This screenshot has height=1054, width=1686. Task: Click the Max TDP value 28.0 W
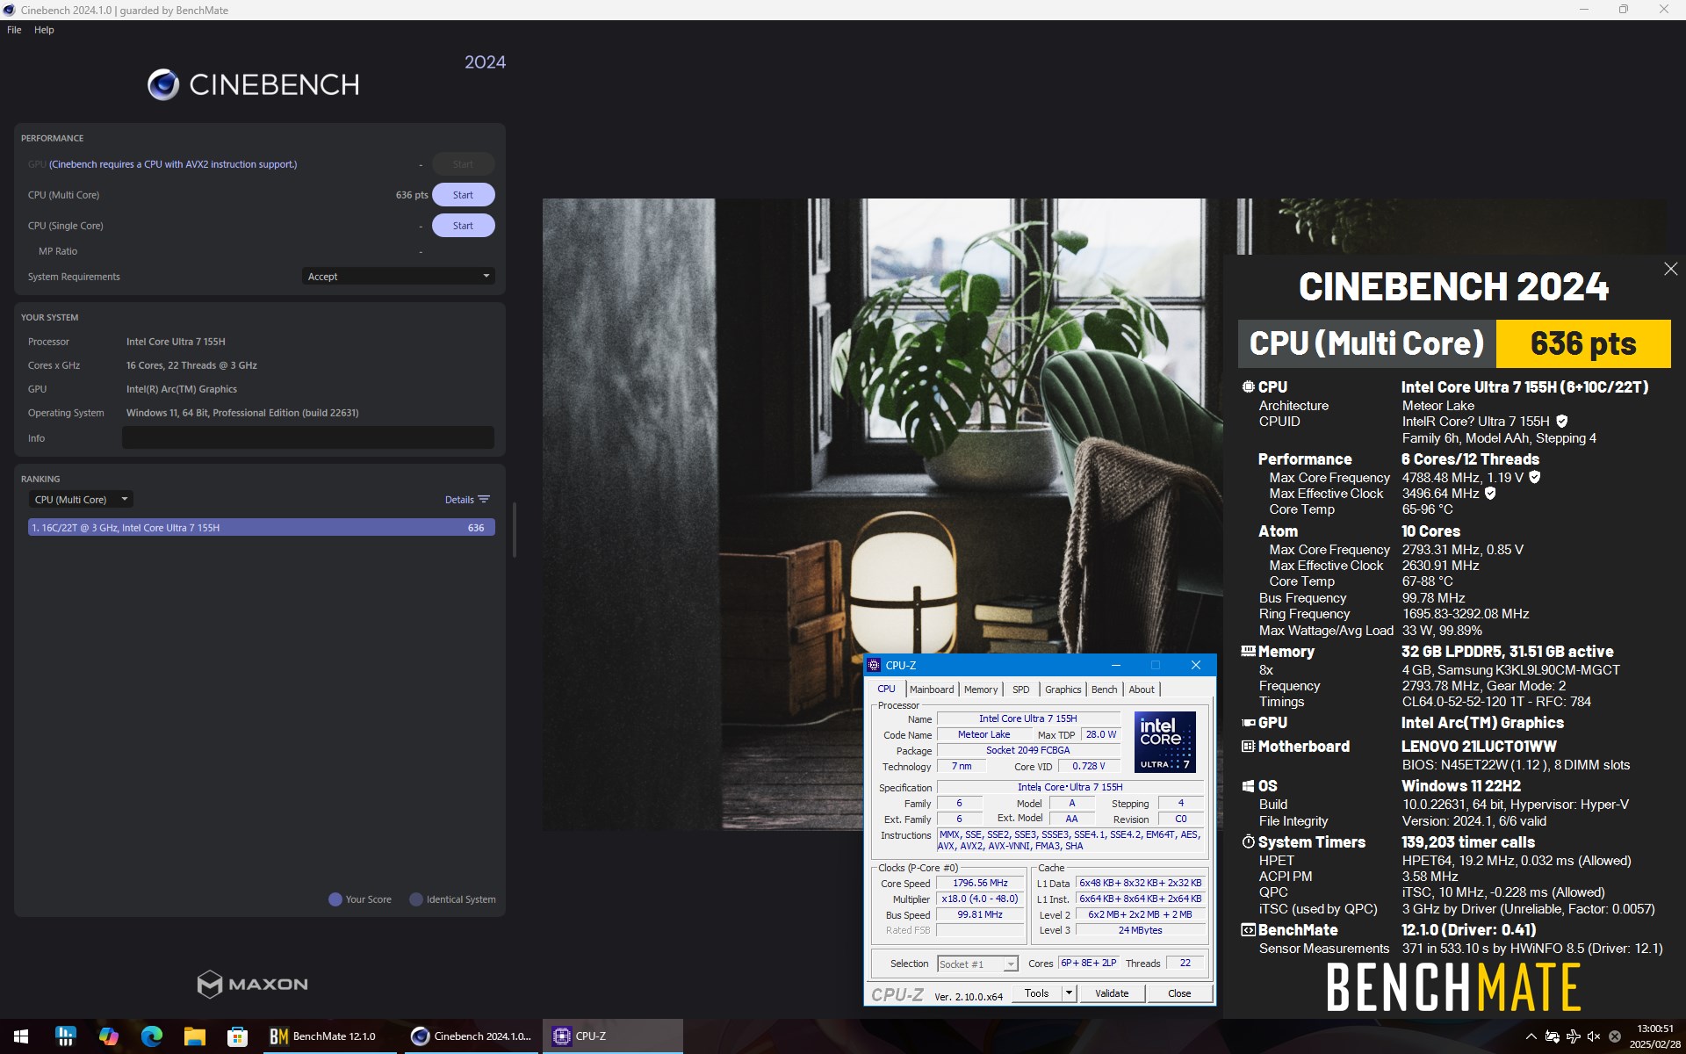click(1100, 735)
